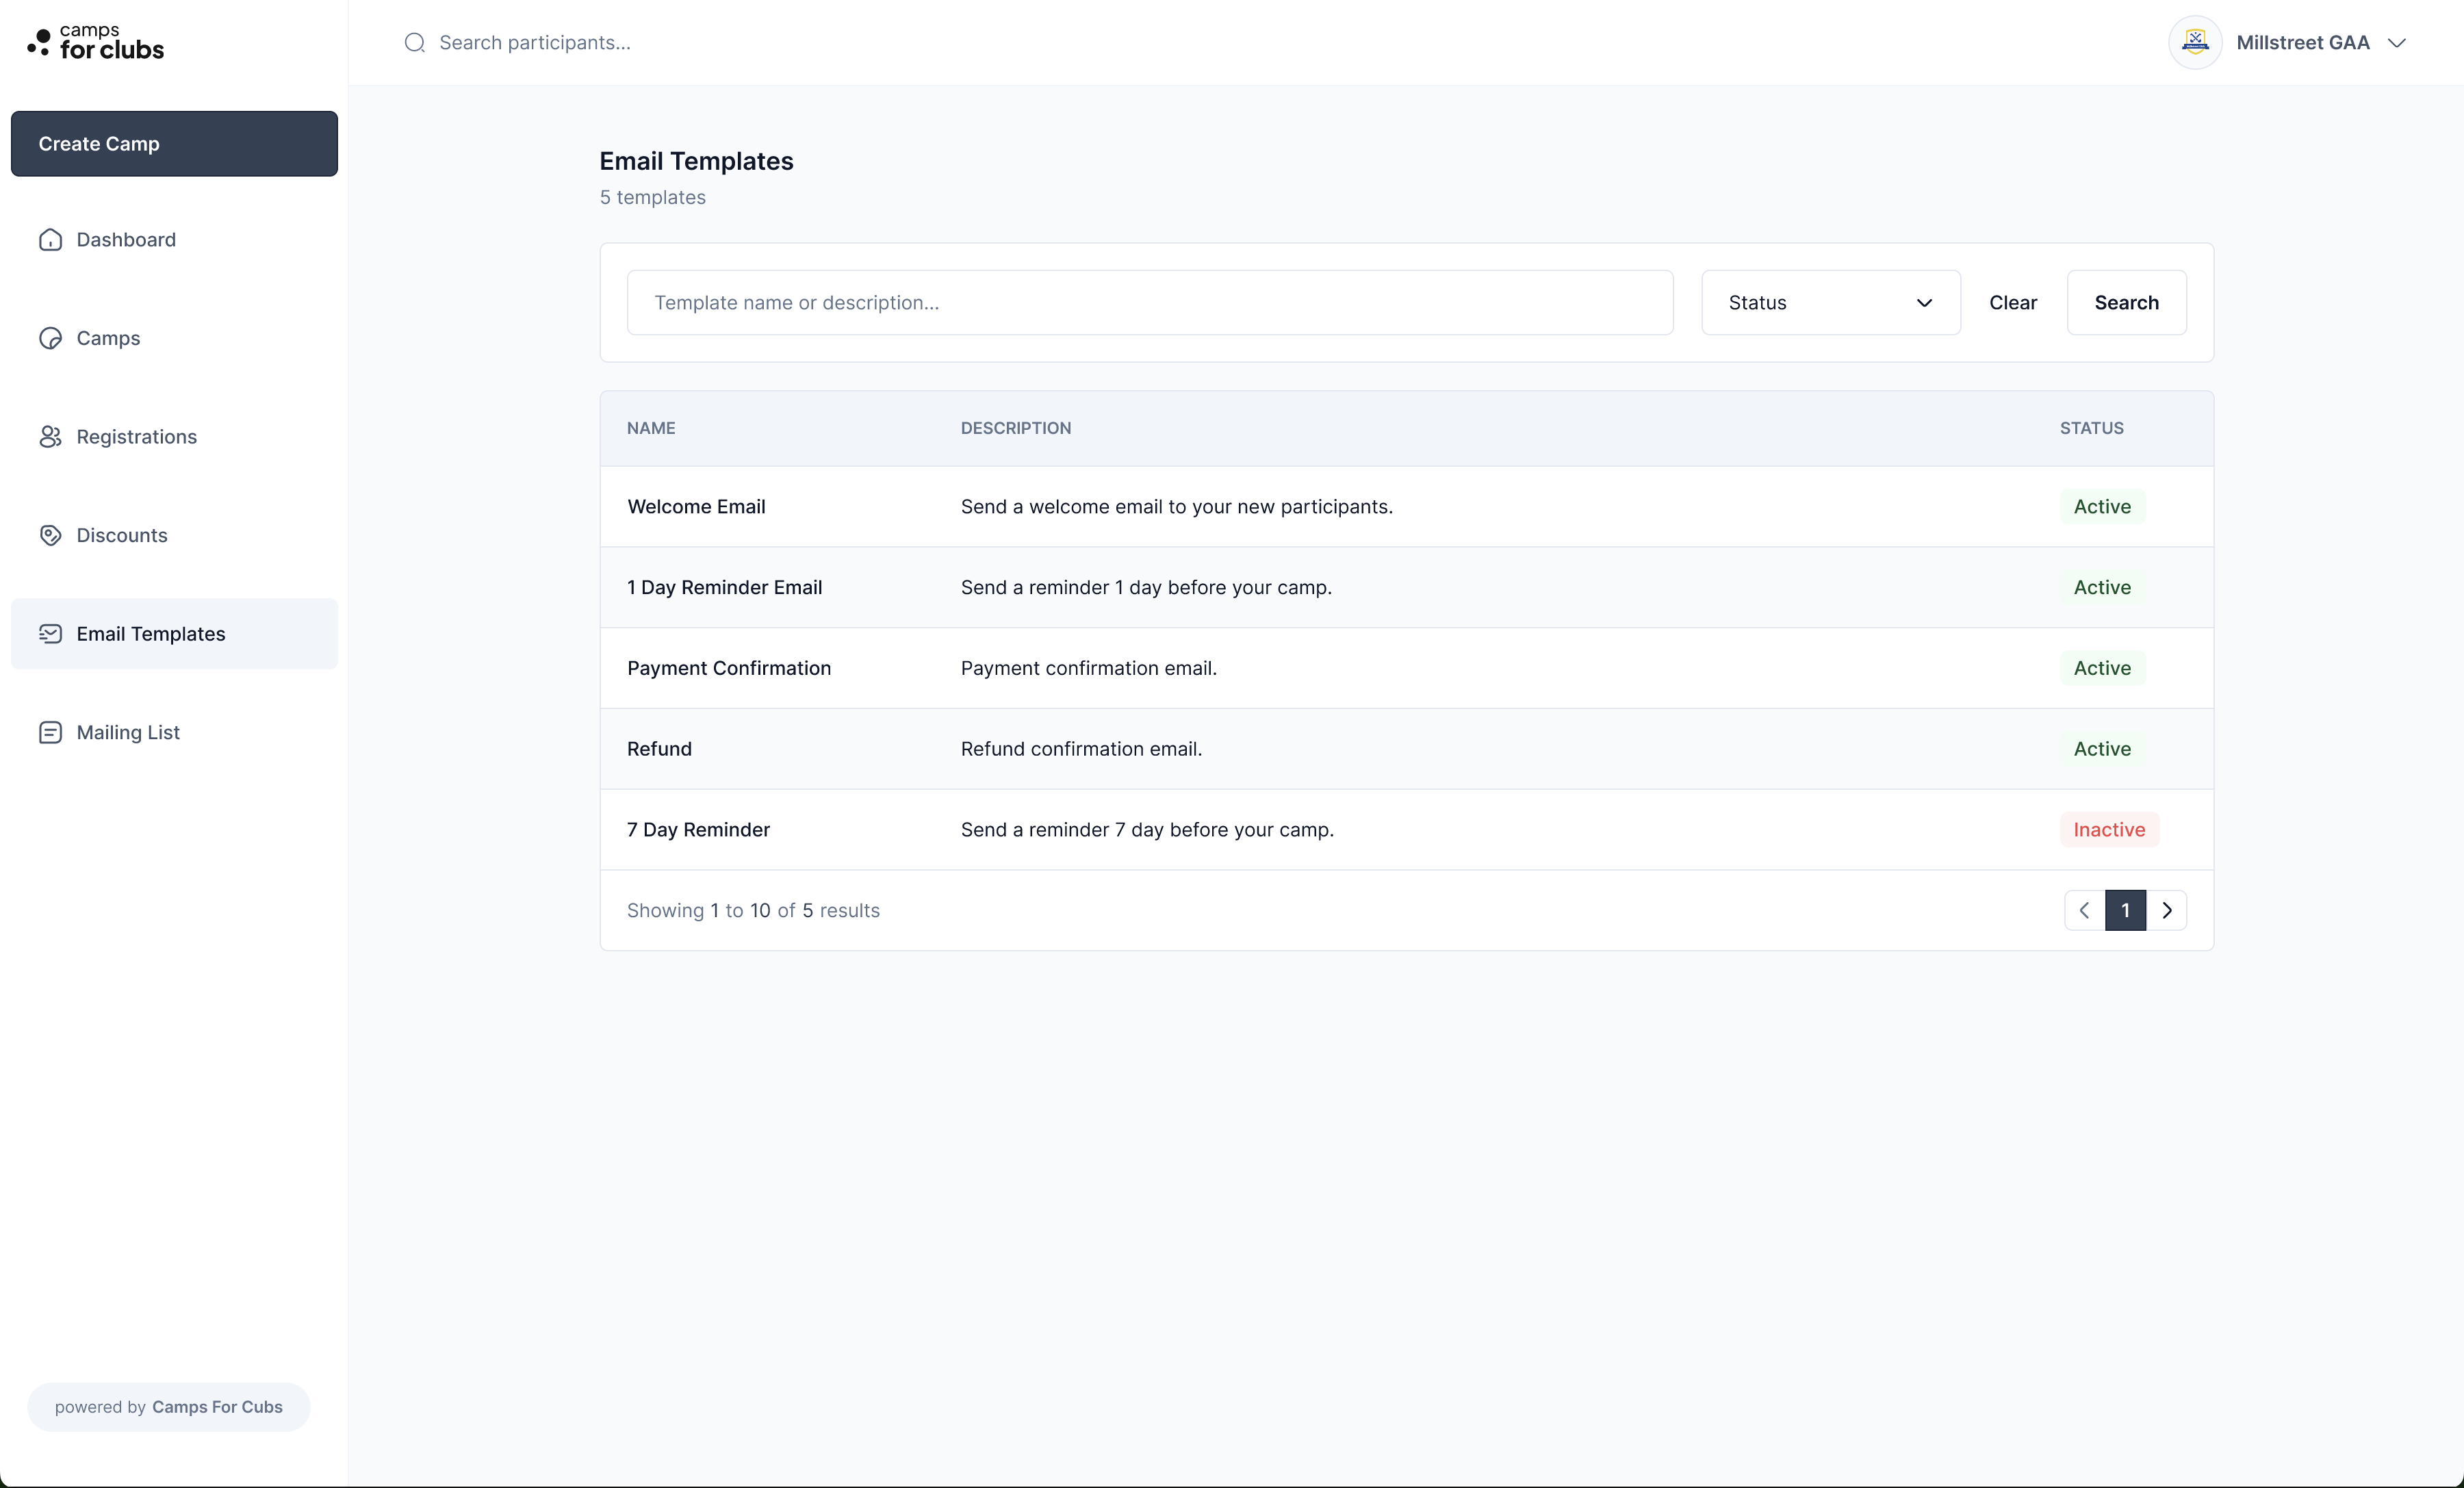Expand the Millstreet GAA account chevron

2397,43
